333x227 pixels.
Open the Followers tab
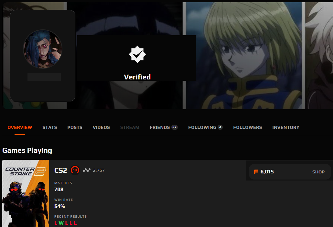tap(248, 127)
